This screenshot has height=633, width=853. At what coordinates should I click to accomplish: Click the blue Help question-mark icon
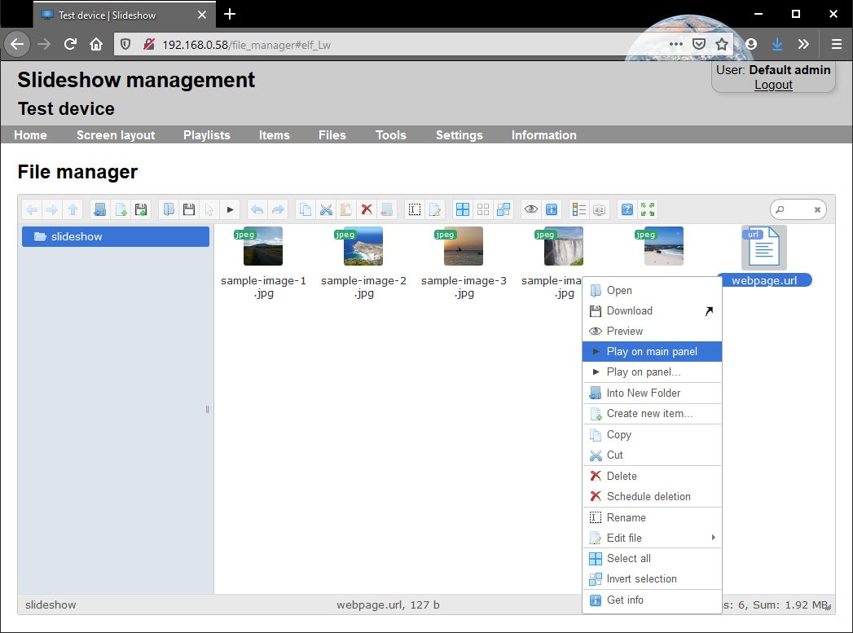click(x=627, y=210)
